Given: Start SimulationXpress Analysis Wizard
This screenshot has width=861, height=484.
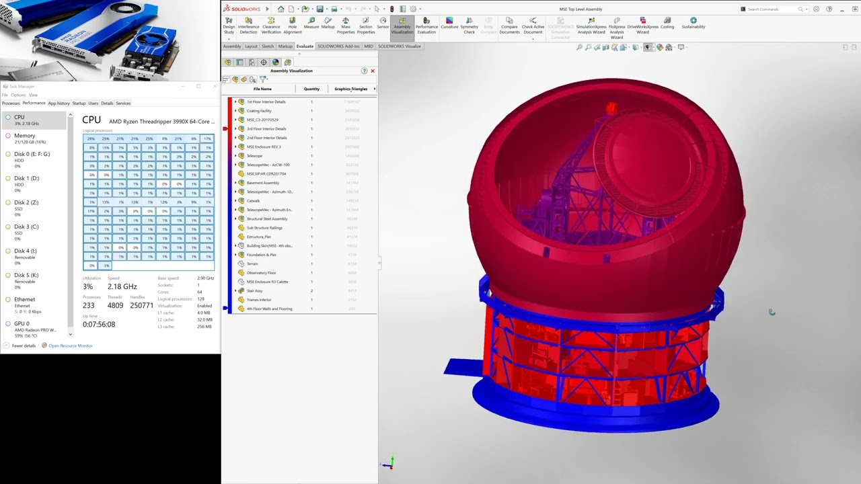Looking at the screenshot, I should pyautogui.click(x=591, y=26).
